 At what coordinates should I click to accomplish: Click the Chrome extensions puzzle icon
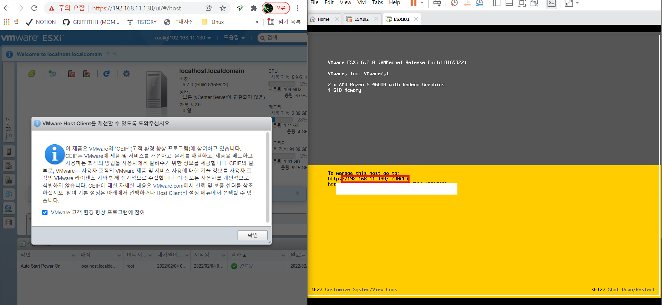pos(254,8)
